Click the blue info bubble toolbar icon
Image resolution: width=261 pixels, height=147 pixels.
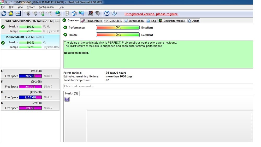(114, 13)
